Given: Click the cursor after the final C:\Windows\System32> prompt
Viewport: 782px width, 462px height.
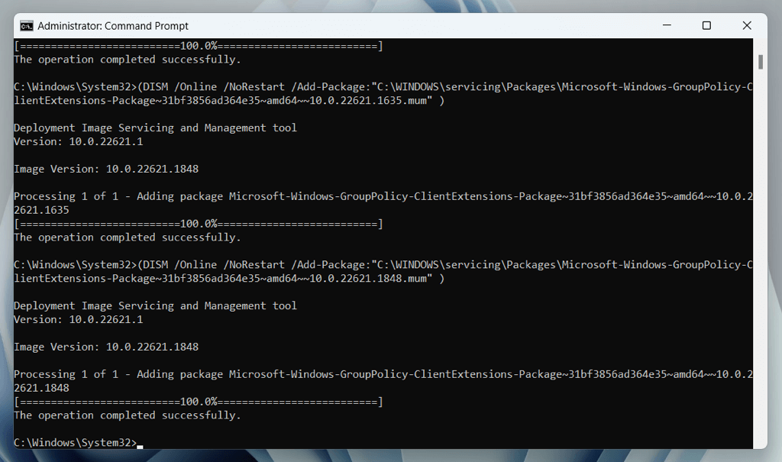Looking at the screenshot, I should [x=140, y=443].
